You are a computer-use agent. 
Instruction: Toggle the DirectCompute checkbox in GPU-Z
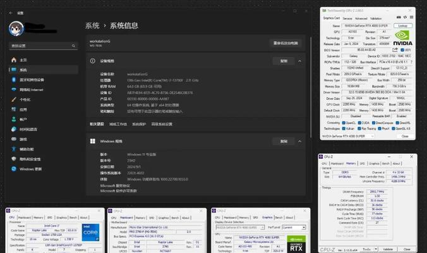[x=373, y=123]
